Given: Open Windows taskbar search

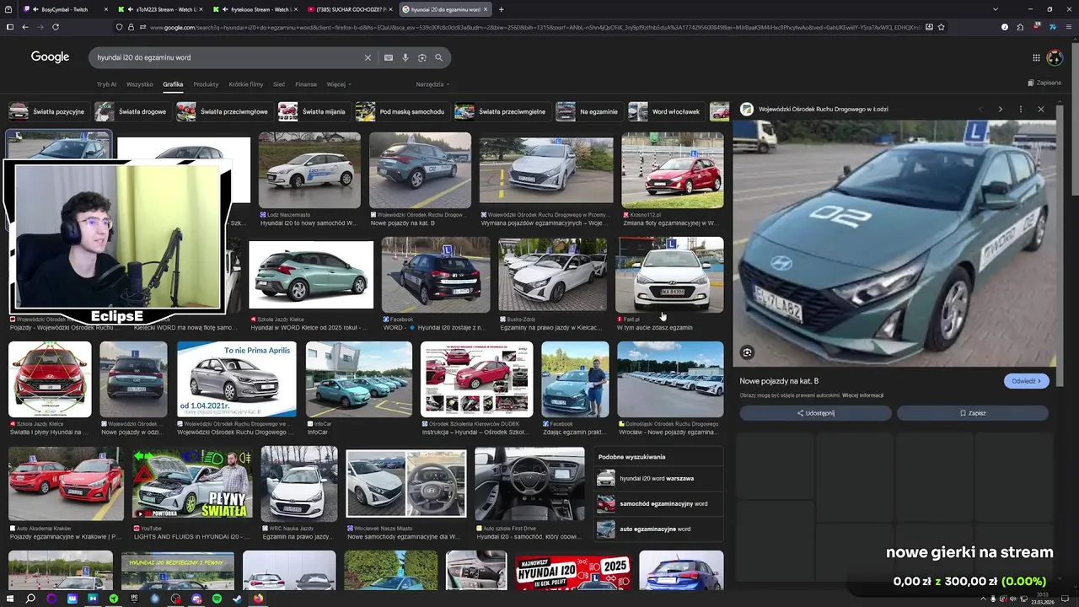Looking at the screenshot, I should [30, 599].
